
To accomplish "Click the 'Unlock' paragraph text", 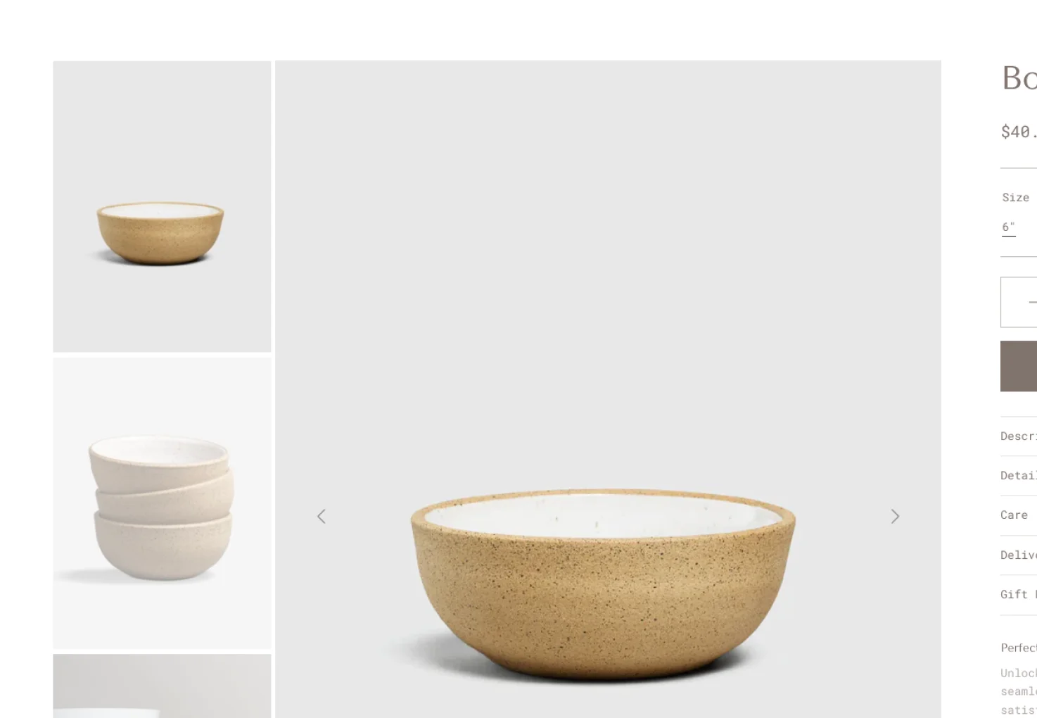I will [1019, 691].
